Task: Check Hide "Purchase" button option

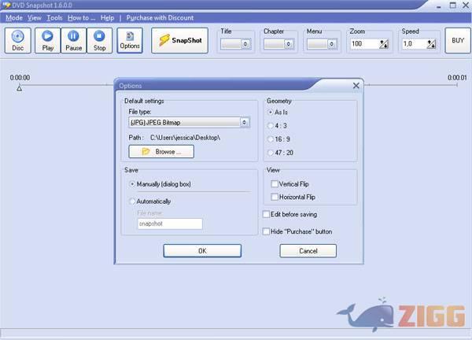Action: [x=297, y=231]
